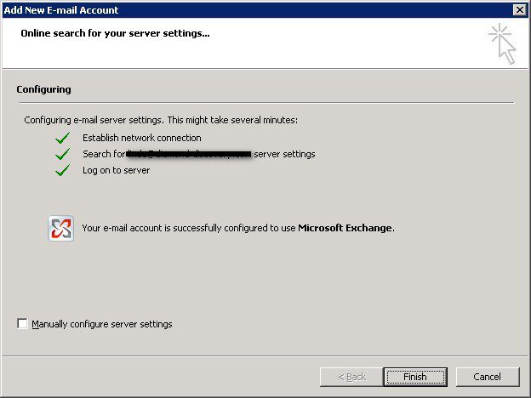Click the Configuring section heading
Viewport: 531px width, 398px height.
(x=43, y=89)
